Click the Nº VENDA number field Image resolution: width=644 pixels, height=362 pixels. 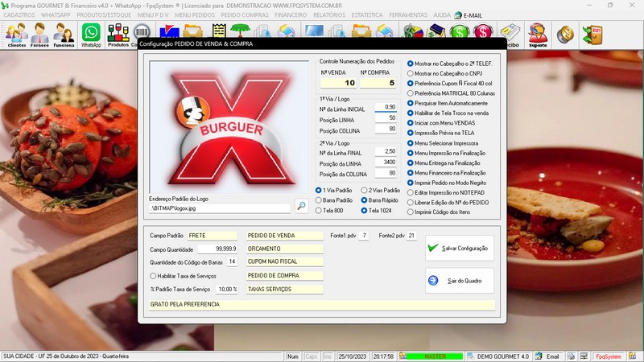pos(338,83)
